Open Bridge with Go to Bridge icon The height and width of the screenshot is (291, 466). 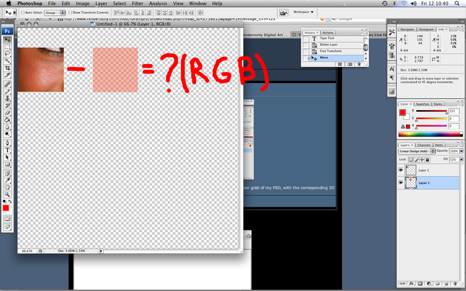284,12
